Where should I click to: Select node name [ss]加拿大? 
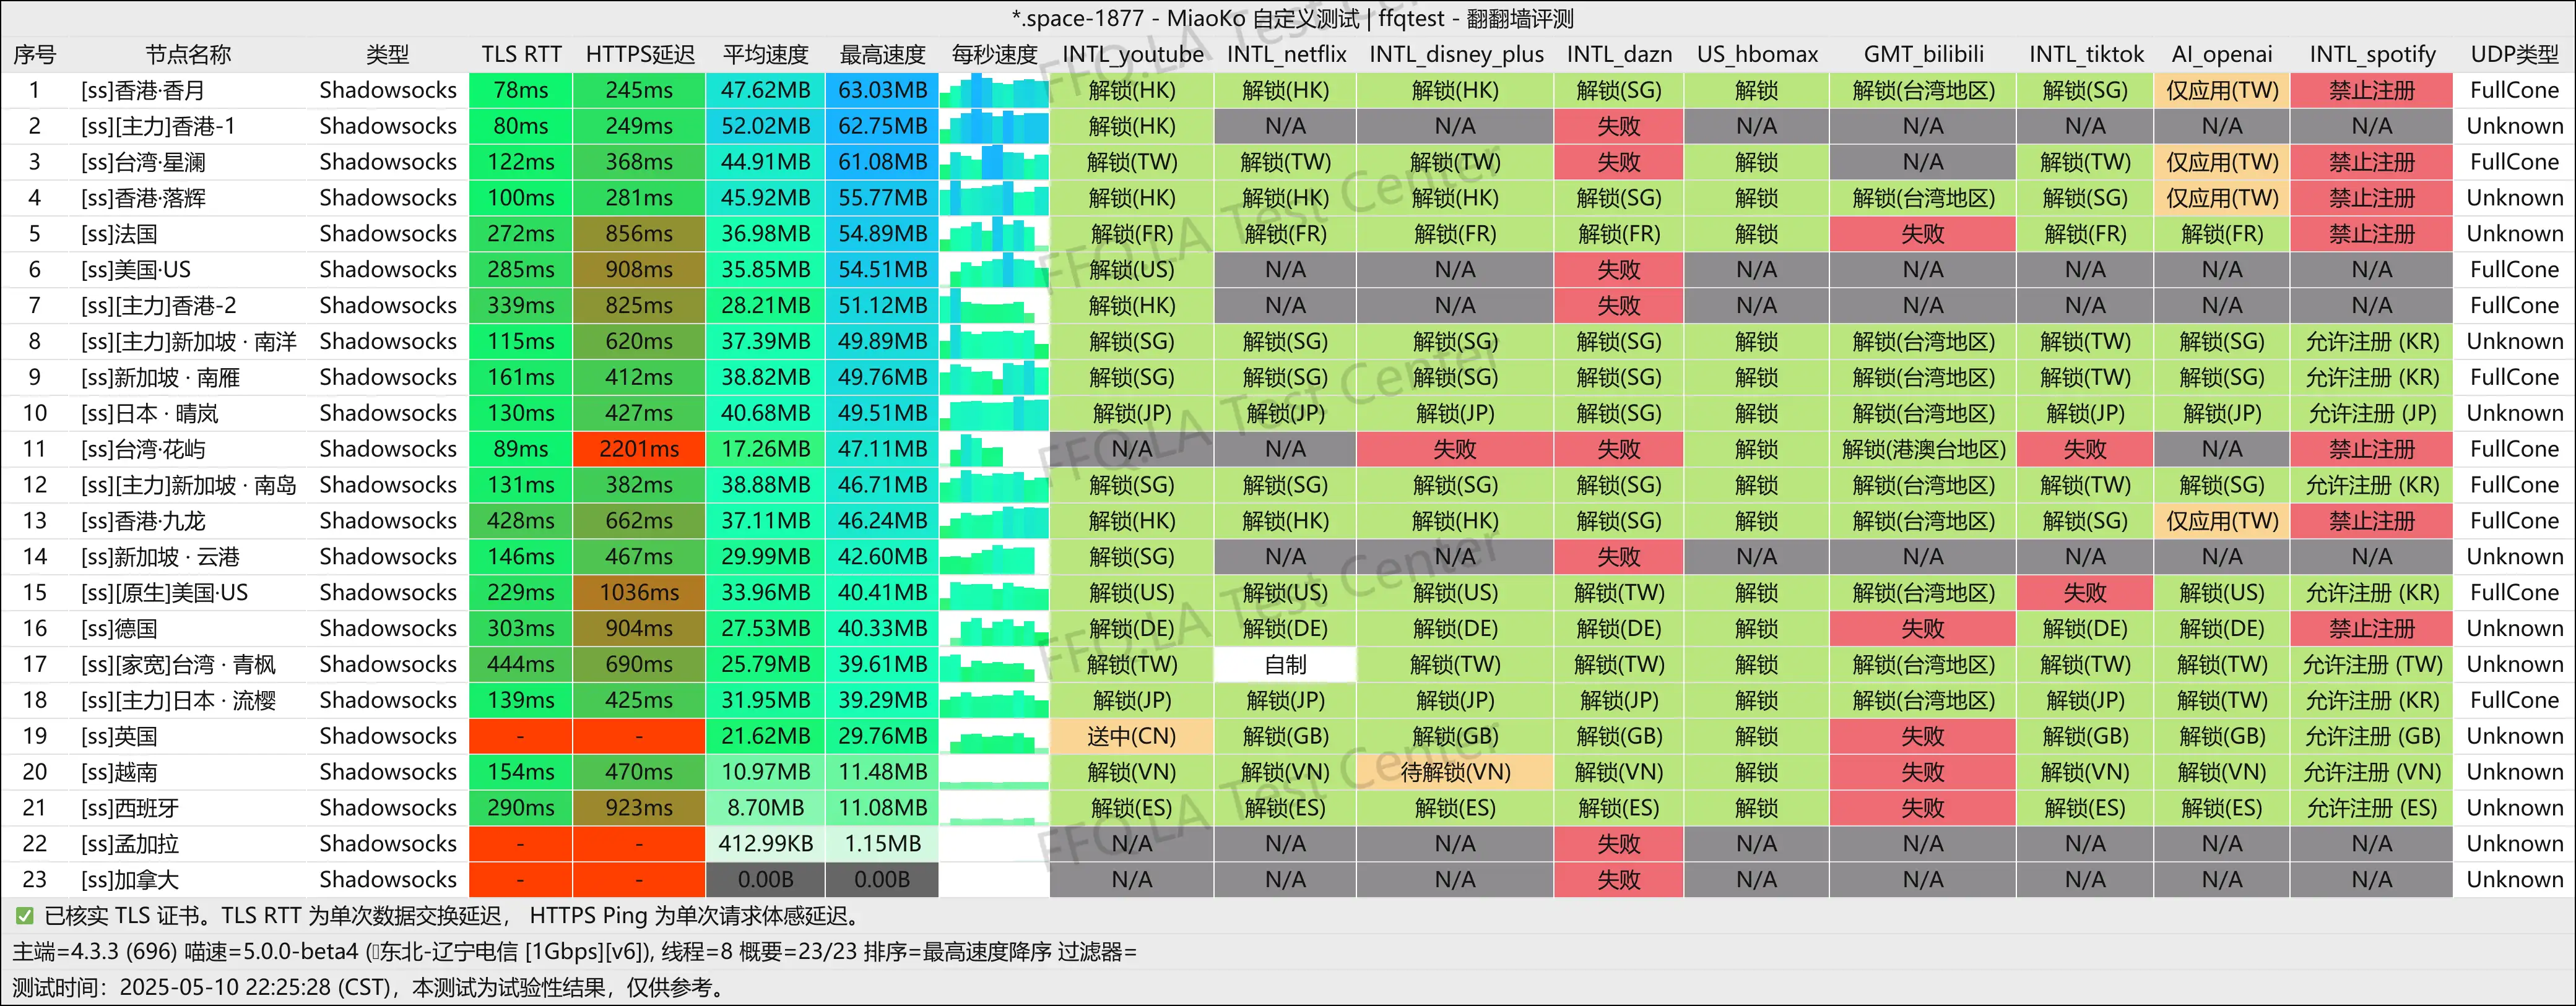pyautogui.click(x=130, y=879)
